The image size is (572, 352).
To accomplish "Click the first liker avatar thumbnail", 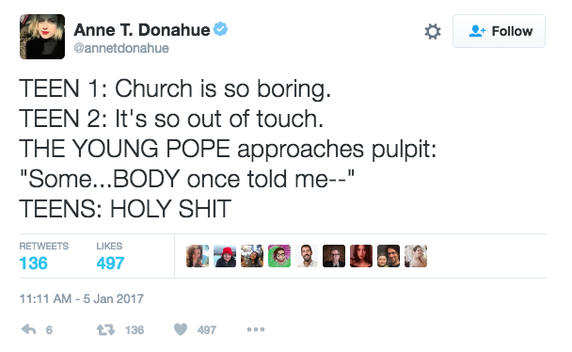I will click(x=198, y=256).
